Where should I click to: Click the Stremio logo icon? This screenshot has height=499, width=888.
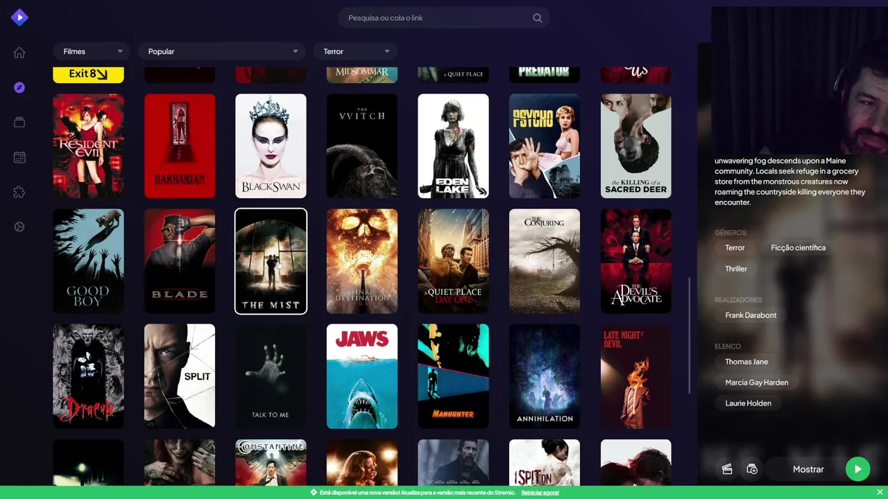coord(19,17)
